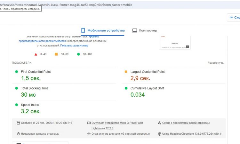Open the Показать калькулятор link

74,45
